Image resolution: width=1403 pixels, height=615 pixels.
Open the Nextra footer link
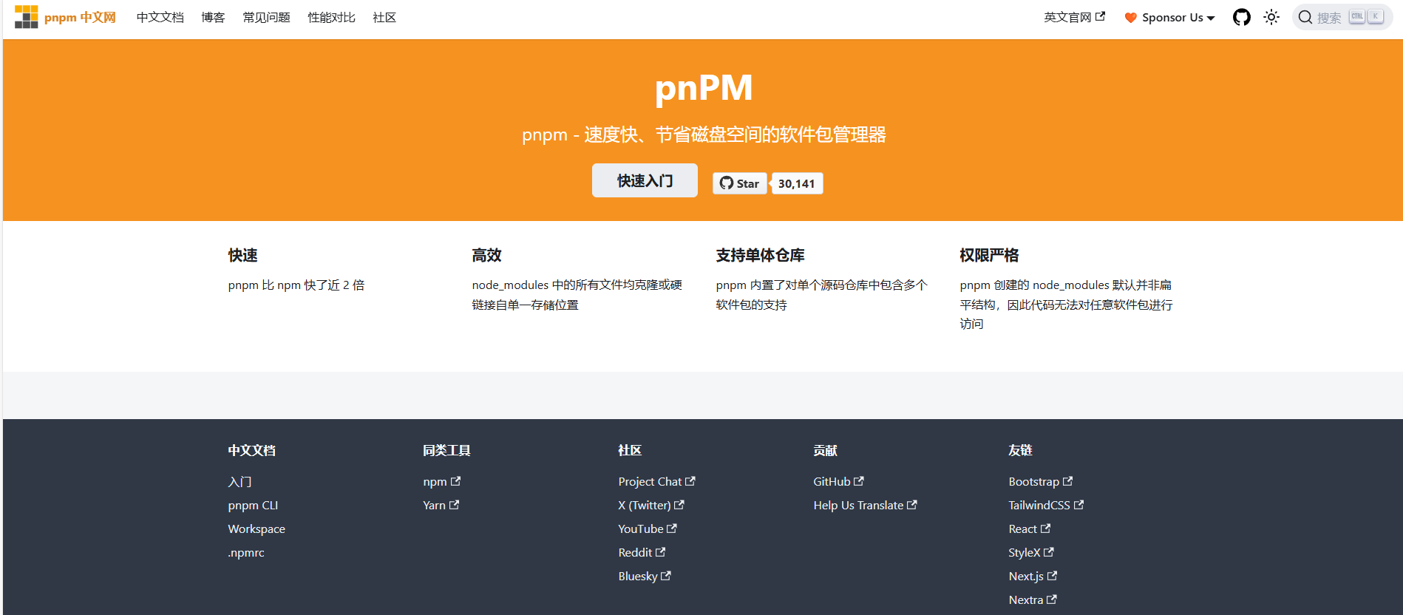(1033, 600)
